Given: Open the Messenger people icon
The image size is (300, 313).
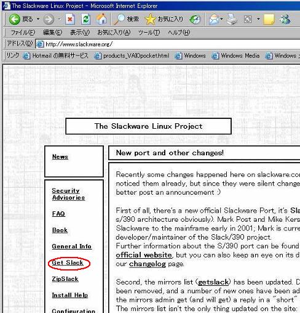Looking at the screenshot, I should point(285,19).
